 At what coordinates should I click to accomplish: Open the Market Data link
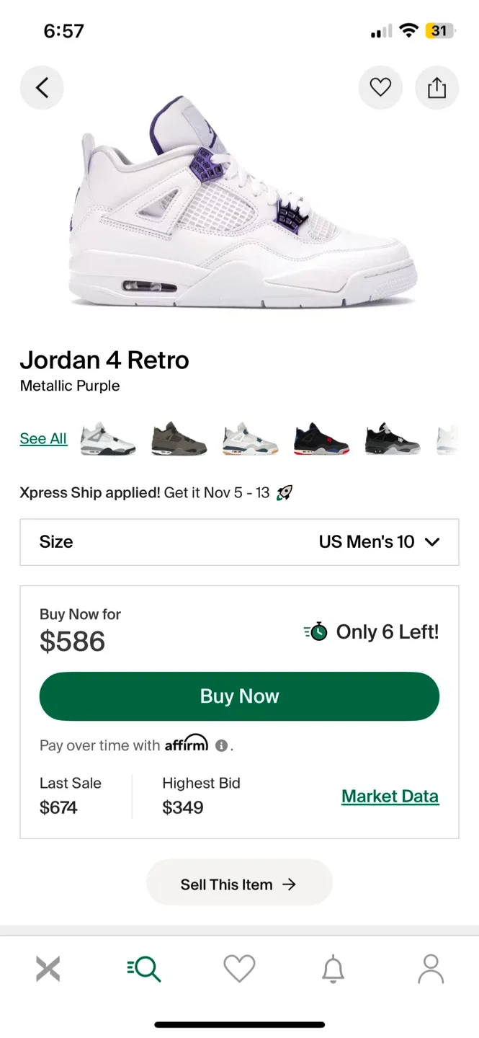pos(390,796)
